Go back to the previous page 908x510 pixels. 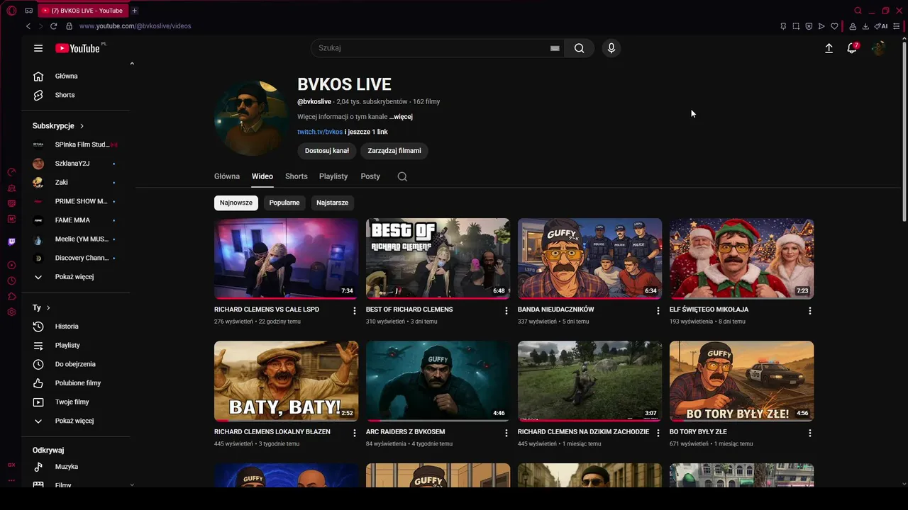click(28, 26)
